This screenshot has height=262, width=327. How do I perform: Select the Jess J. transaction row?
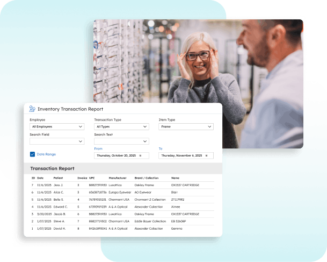tap(122, 185)
